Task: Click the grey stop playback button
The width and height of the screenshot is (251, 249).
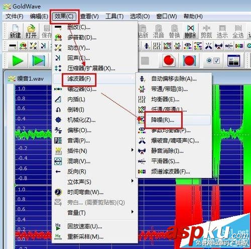Action: (x=145, y=60)
